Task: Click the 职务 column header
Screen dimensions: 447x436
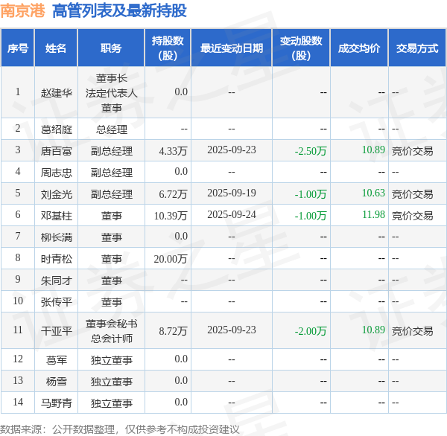Action: click(x=111, y=48)
